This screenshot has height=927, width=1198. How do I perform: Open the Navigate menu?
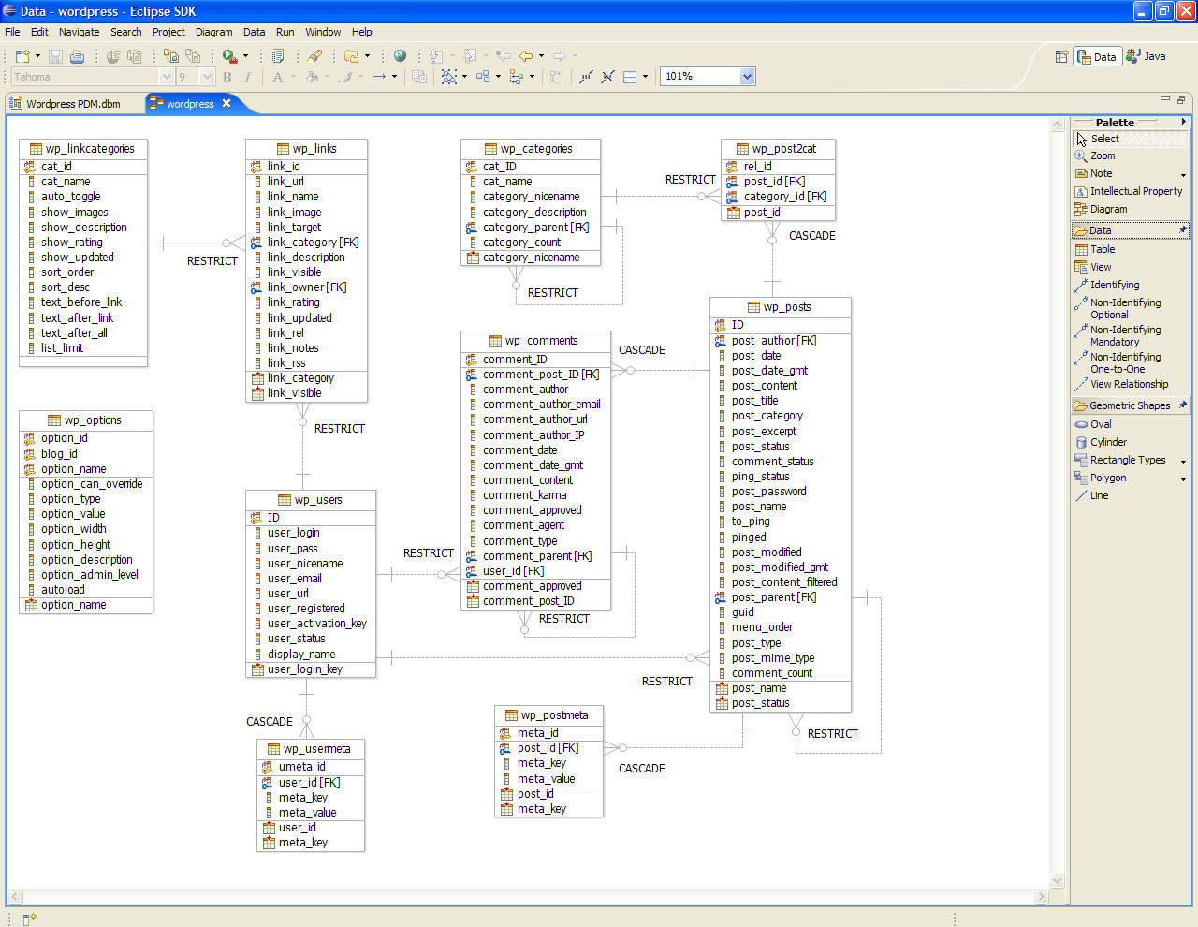click(79, 32)
